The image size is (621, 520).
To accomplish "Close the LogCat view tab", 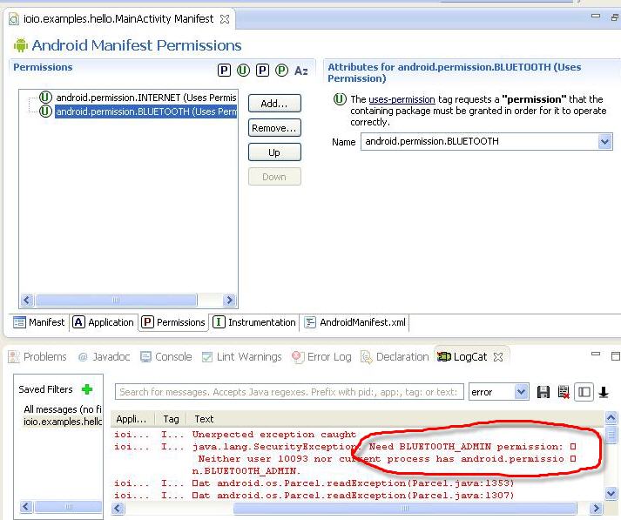I will (498, 357).
